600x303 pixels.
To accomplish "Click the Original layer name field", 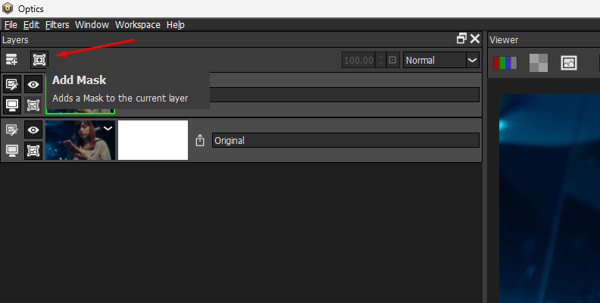I will [x=345, y=140].
